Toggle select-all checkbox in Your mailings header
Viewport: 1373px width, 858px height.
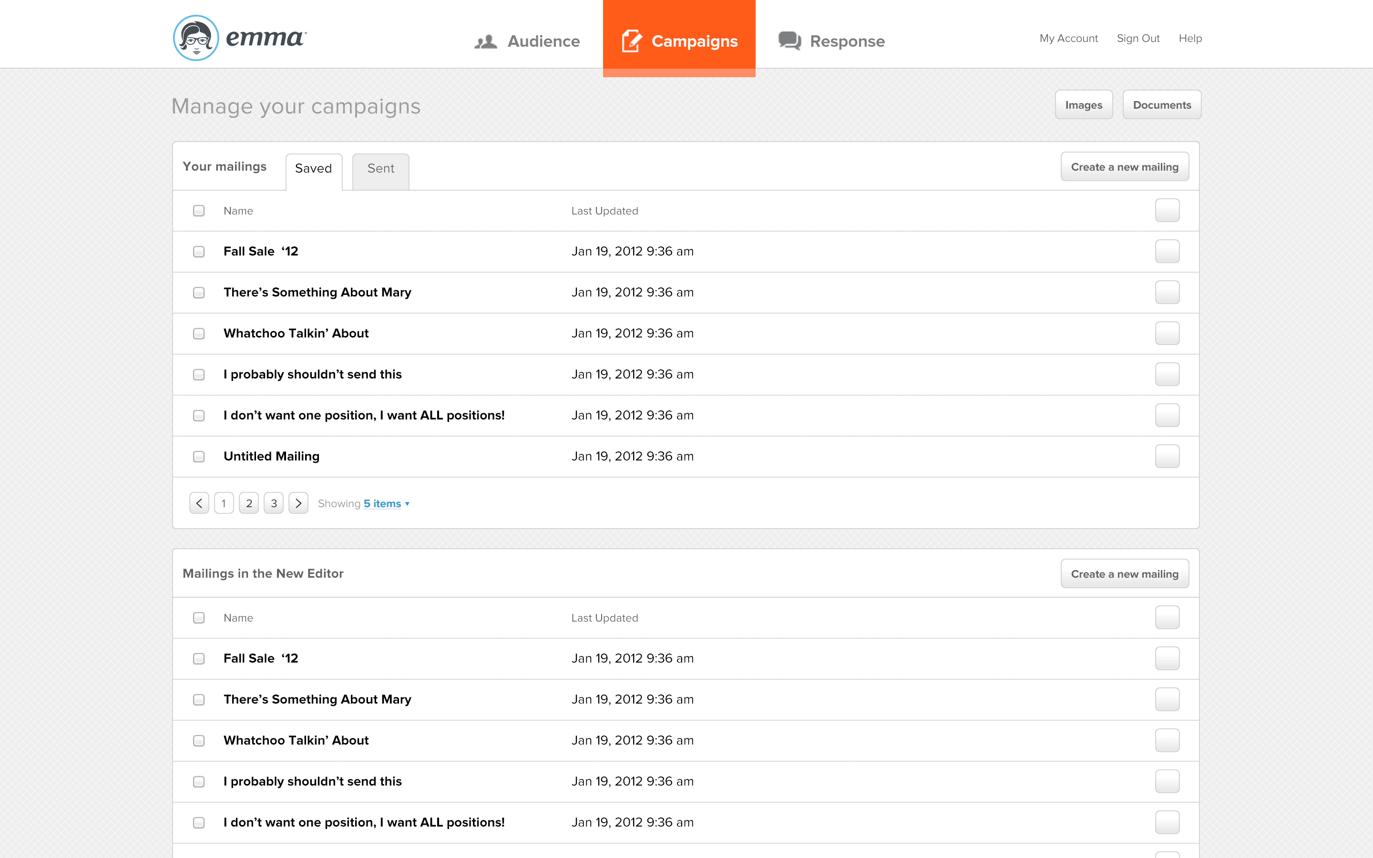199,211
